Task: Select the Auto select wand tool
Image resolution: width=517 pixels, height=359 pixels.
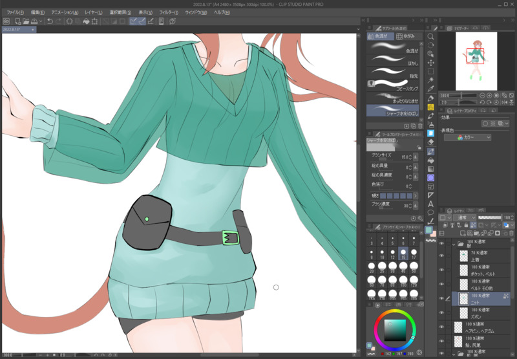Action: (431, 80)
